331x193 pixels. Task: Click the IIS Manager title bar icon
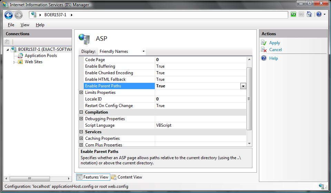coord(6,4)
